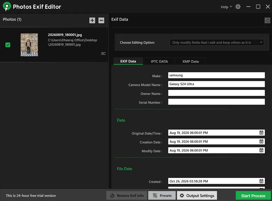
Task: Select the file name 20260819_180001.jpg text
Action: tap(65, 34)
